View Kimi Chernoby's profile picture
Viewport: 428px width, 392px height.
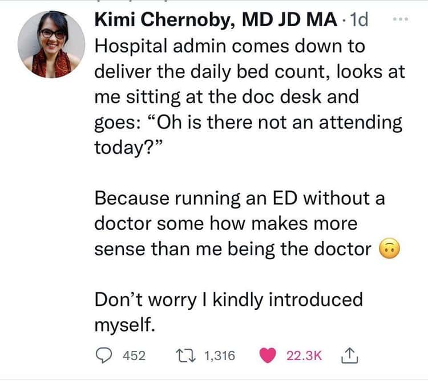point(51,44)
